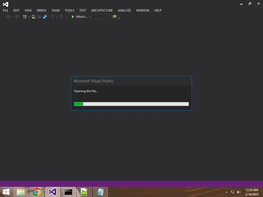Close the Visual Studio window
This screenshot has height=197, width=263.
259,4
